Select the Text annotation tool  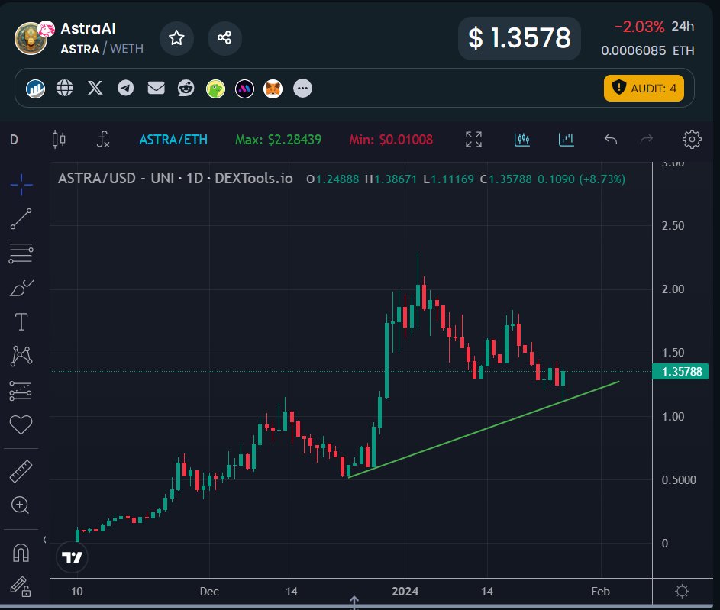click(x=21, y=321)
